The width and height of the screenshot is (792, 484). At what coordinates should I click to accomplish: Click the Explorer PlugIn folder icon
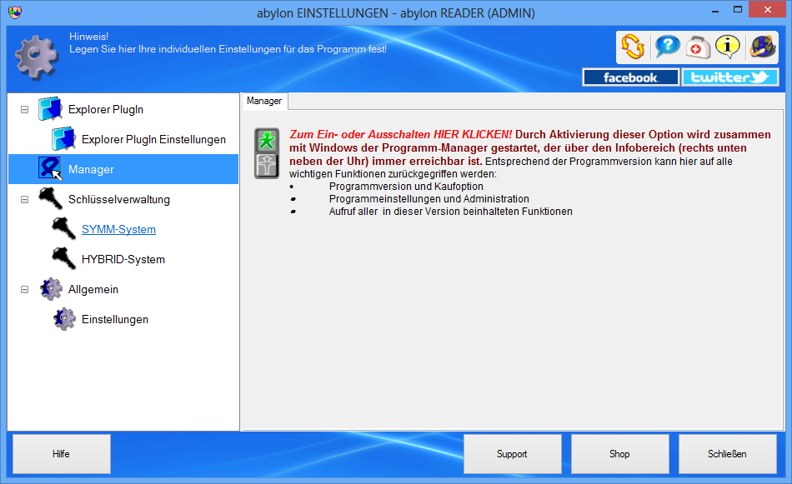coord(51,109)
